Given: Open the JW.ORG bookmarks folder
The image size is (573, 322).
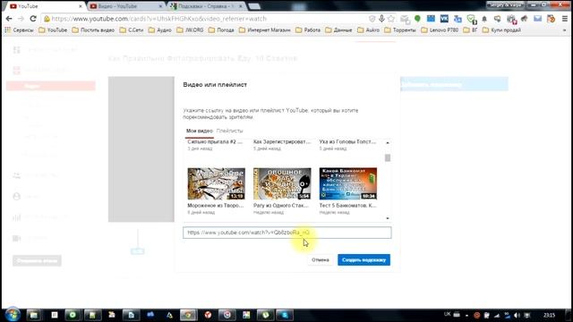Looking at the screenshot, I should click(x=190, y=30).
